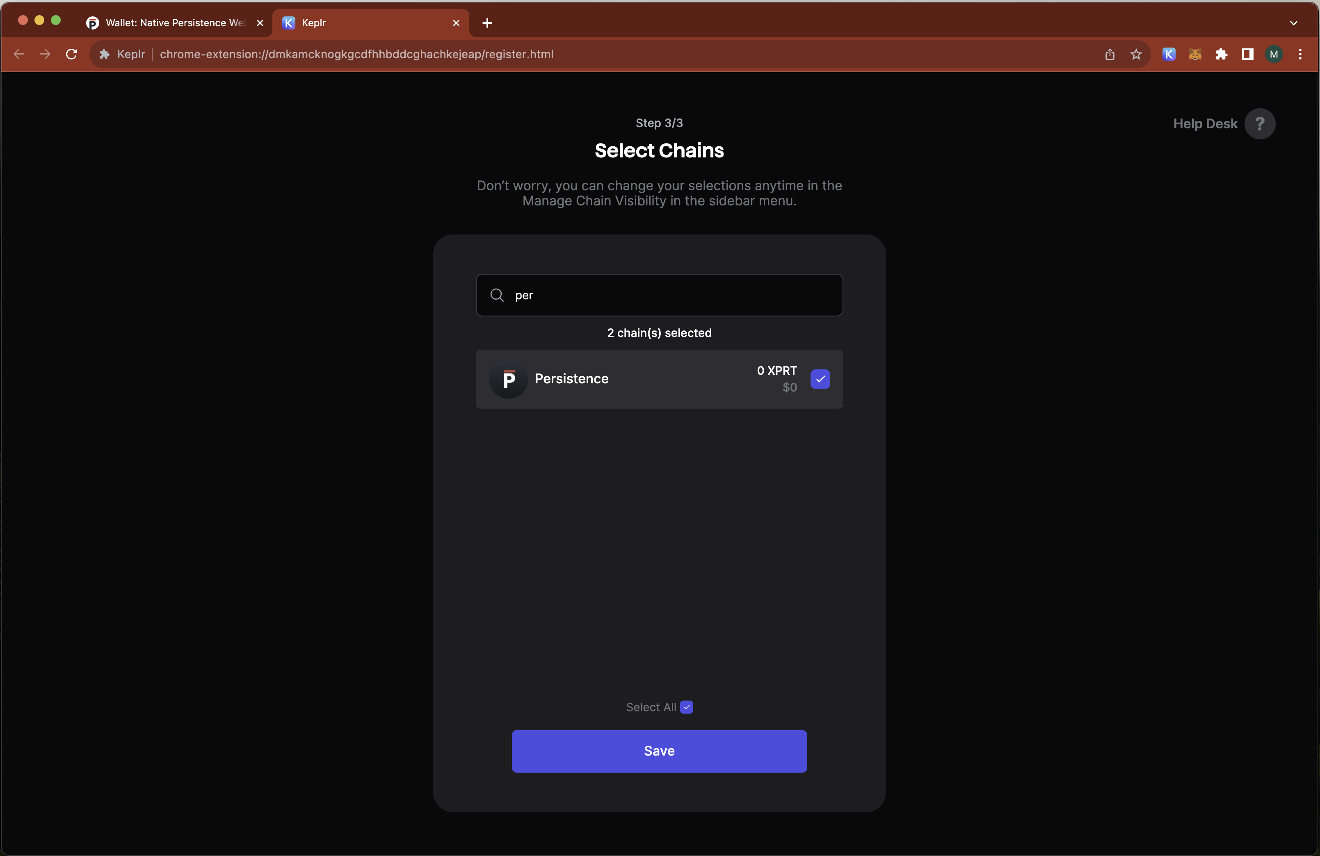Open the MetaMask fox extension icon
This screenshot has height=856, width=1320.
pos(1194,55)
